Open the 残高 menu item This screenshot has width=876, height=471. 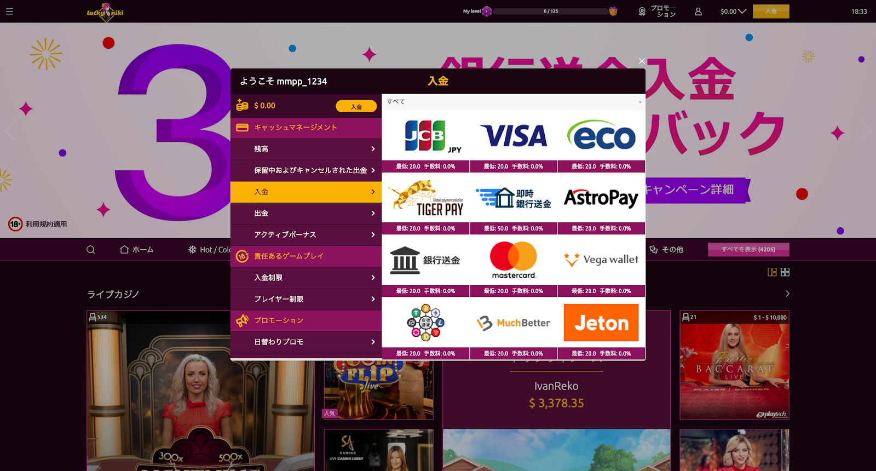pyautogui.click(x=306, y=149)
